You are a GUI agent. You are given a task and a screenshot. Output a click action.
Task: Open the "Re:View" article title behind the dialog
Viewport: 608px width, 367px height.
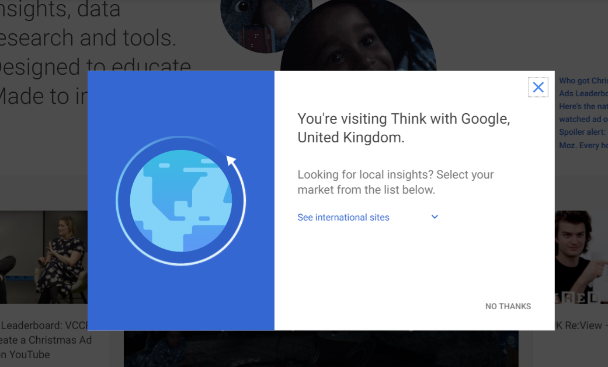point(581,325)
